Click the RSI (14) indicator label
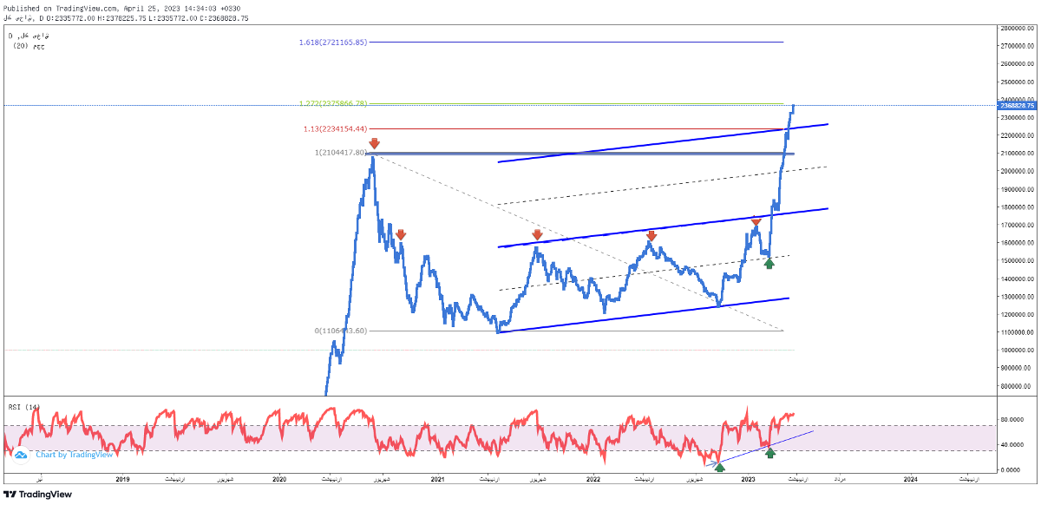The height and width of the screenshot is (505, 1041). click(25, 406)
